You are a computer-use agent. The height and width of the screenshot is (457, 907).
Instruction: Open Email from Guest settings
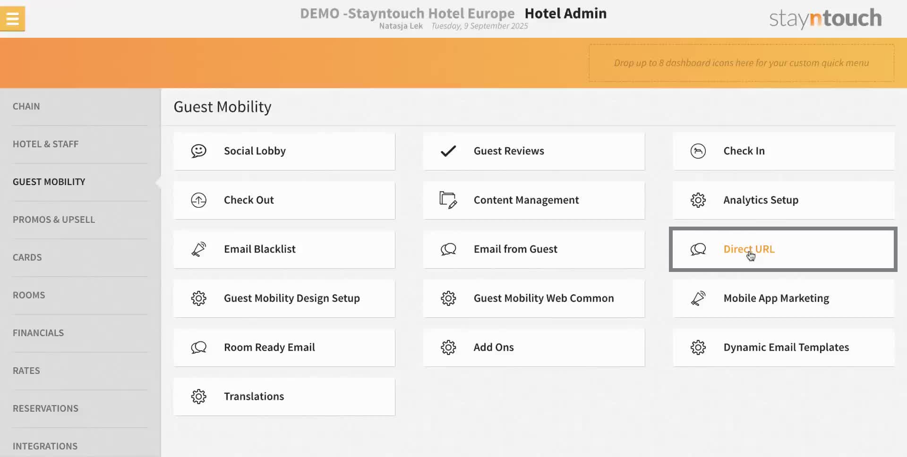coord(534,249)
